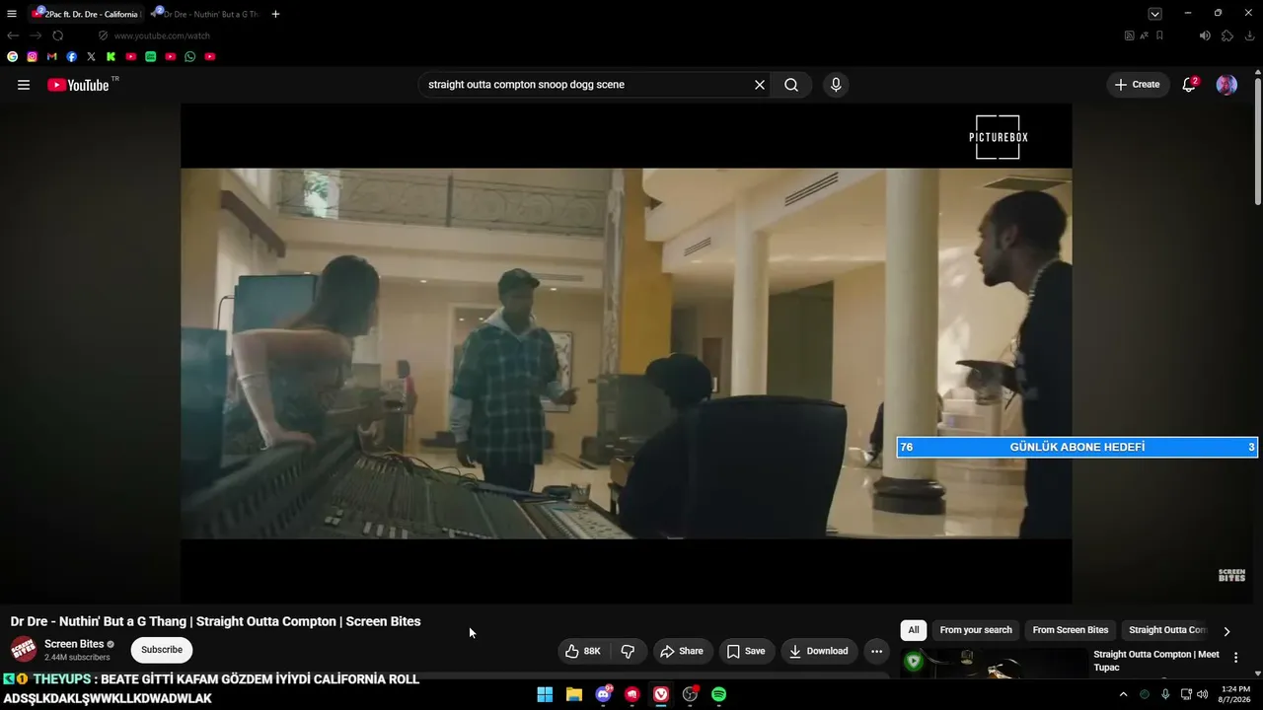Share the video
1263x710 pixels.
tap(682, 651)
